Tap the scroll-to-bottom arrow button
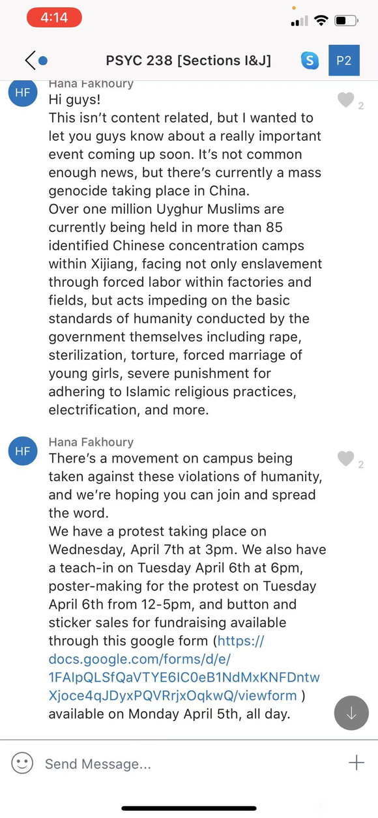This screenshot has height=818, width=378. pyautogui.click(x=351, y=712)
